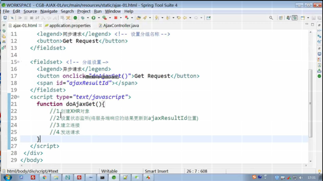Viewport: 323px width, 181px height.
Task: Minimize the editor area
Action: 307,24
